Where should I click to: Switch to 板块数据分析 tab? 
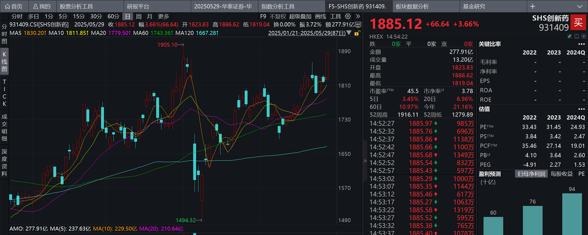coord(426,6)
